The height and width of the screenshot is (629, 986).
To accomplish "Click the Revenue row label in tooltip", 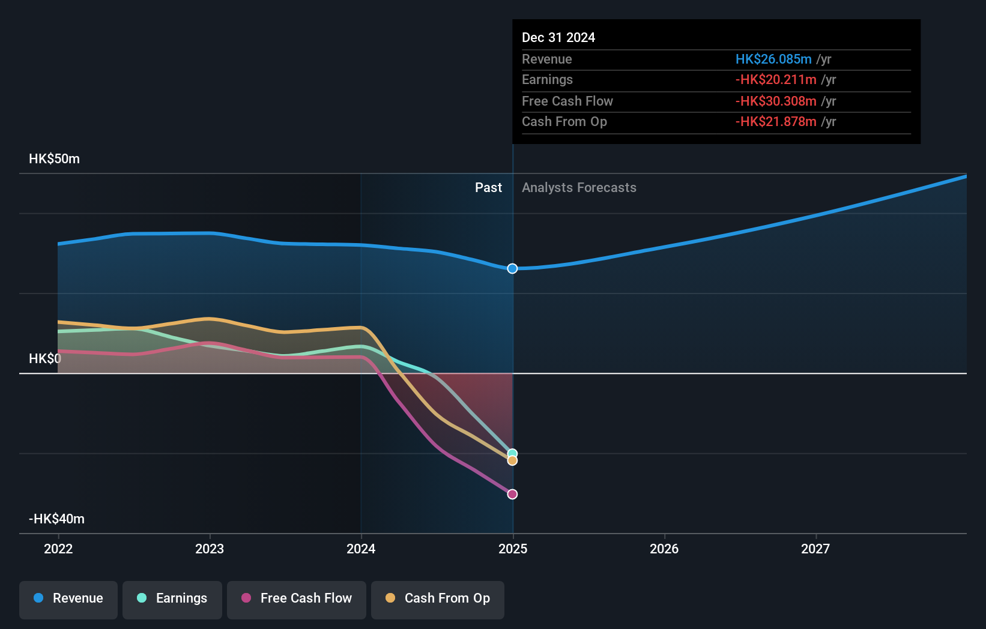I will 546,59.
